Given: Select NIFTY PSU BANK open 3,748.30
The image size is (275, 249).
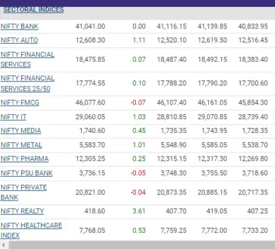Looking at the screenshot, I should (174, 173).
